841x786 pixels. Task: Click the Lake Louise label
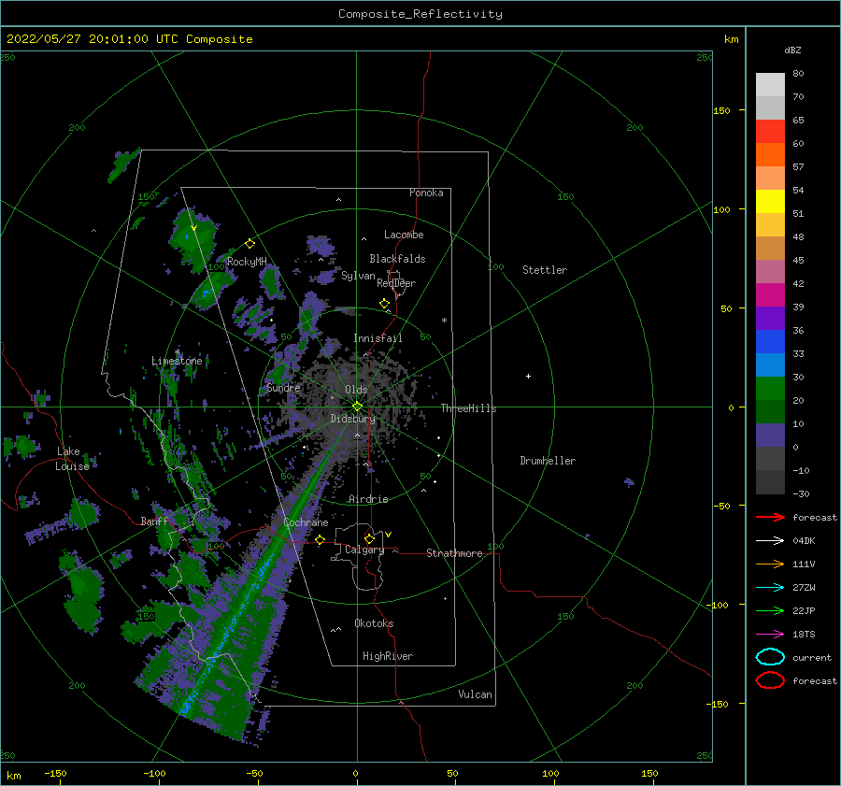[72, 459]
